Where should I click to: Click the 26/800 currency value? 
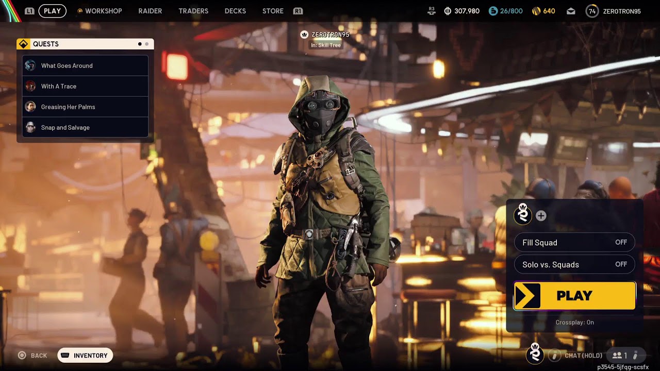[x=511, y=11]
